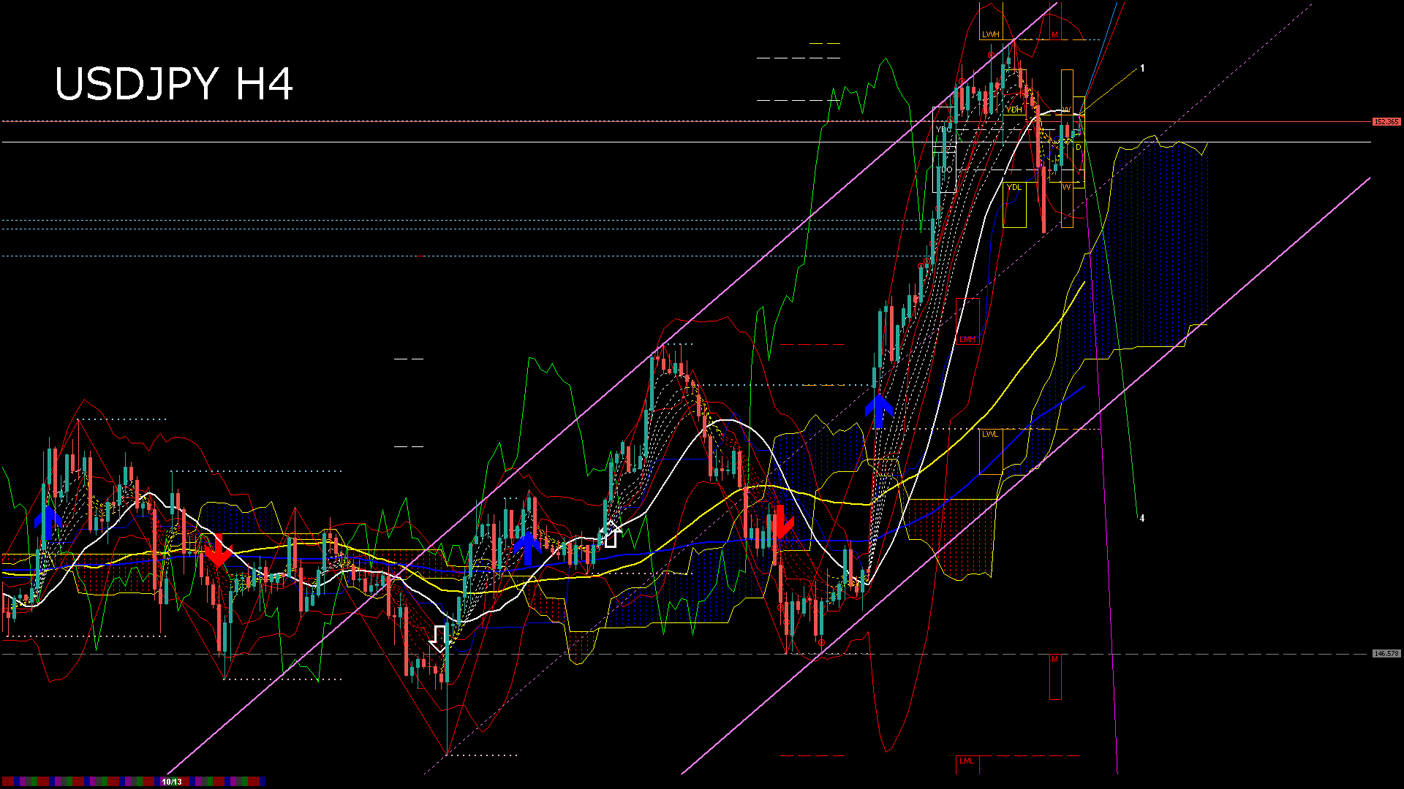Click the 10/13 date marker

click(x=172, y=782)
